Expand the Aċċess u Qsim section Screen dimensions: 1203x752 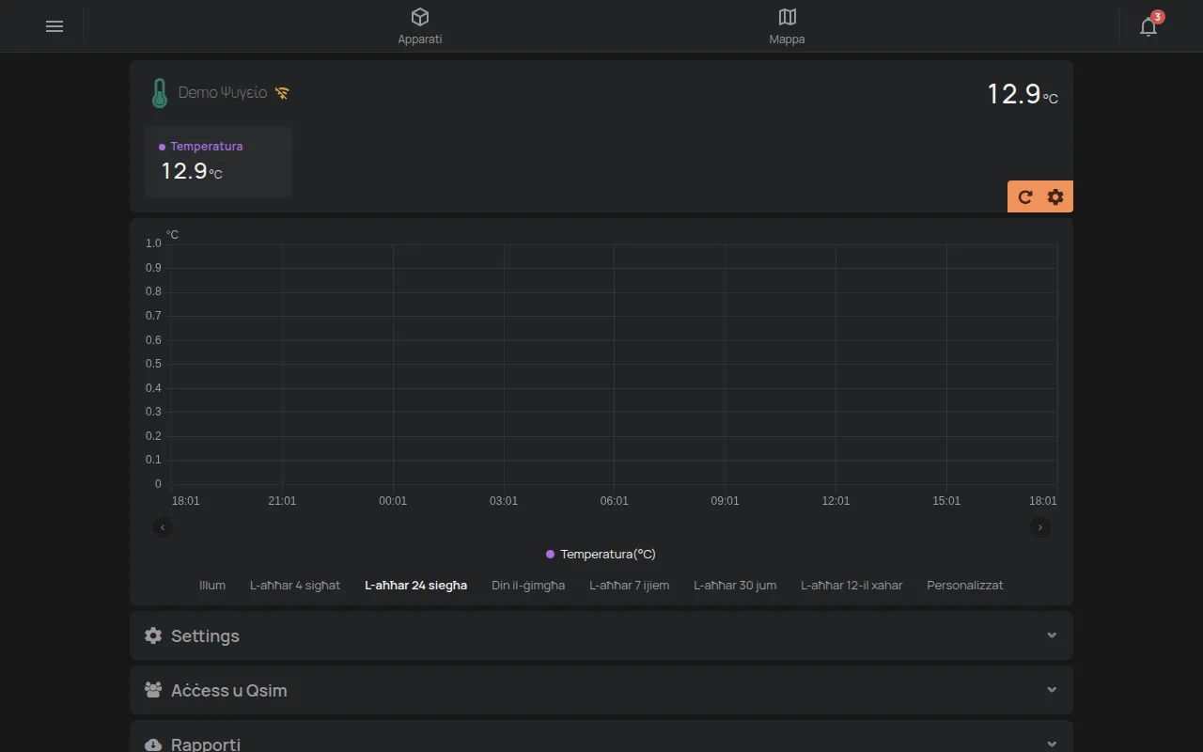(x=601, y=690)
